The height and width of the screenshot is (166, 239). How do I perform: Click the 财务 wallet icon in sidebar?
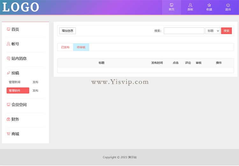(x=8, y=119)
